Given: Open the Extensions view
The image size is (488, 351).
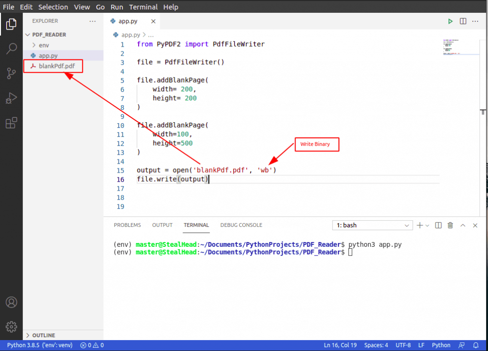Looking at the screenshot, I should pos(11,123).
